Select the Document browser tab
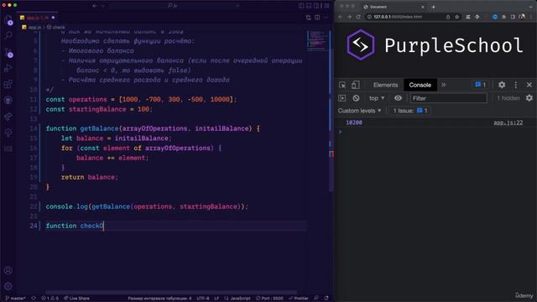Viewport: 537px width, 302px height. click(x=394, y=7)
